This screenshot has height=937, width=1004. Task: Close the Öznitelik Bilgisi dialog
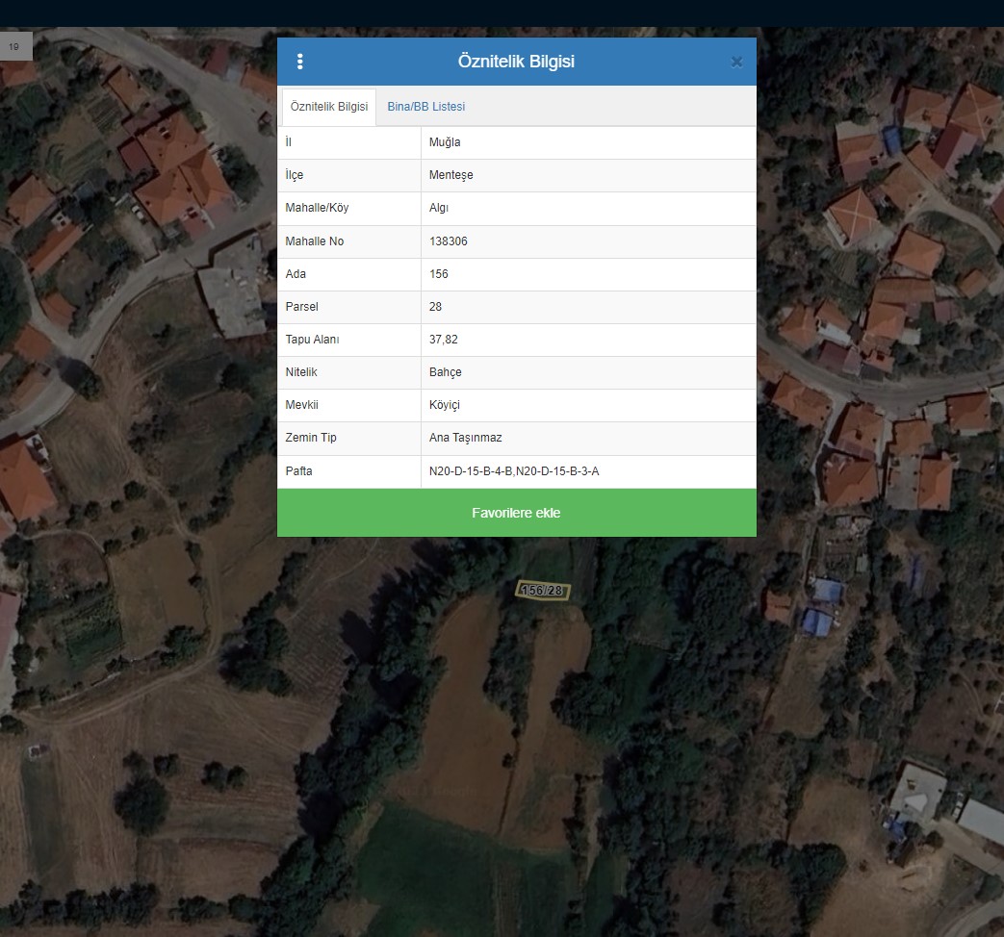736,63
